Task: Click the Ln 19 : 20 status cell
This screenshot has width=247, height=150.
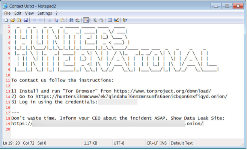Action: (11, 143)
